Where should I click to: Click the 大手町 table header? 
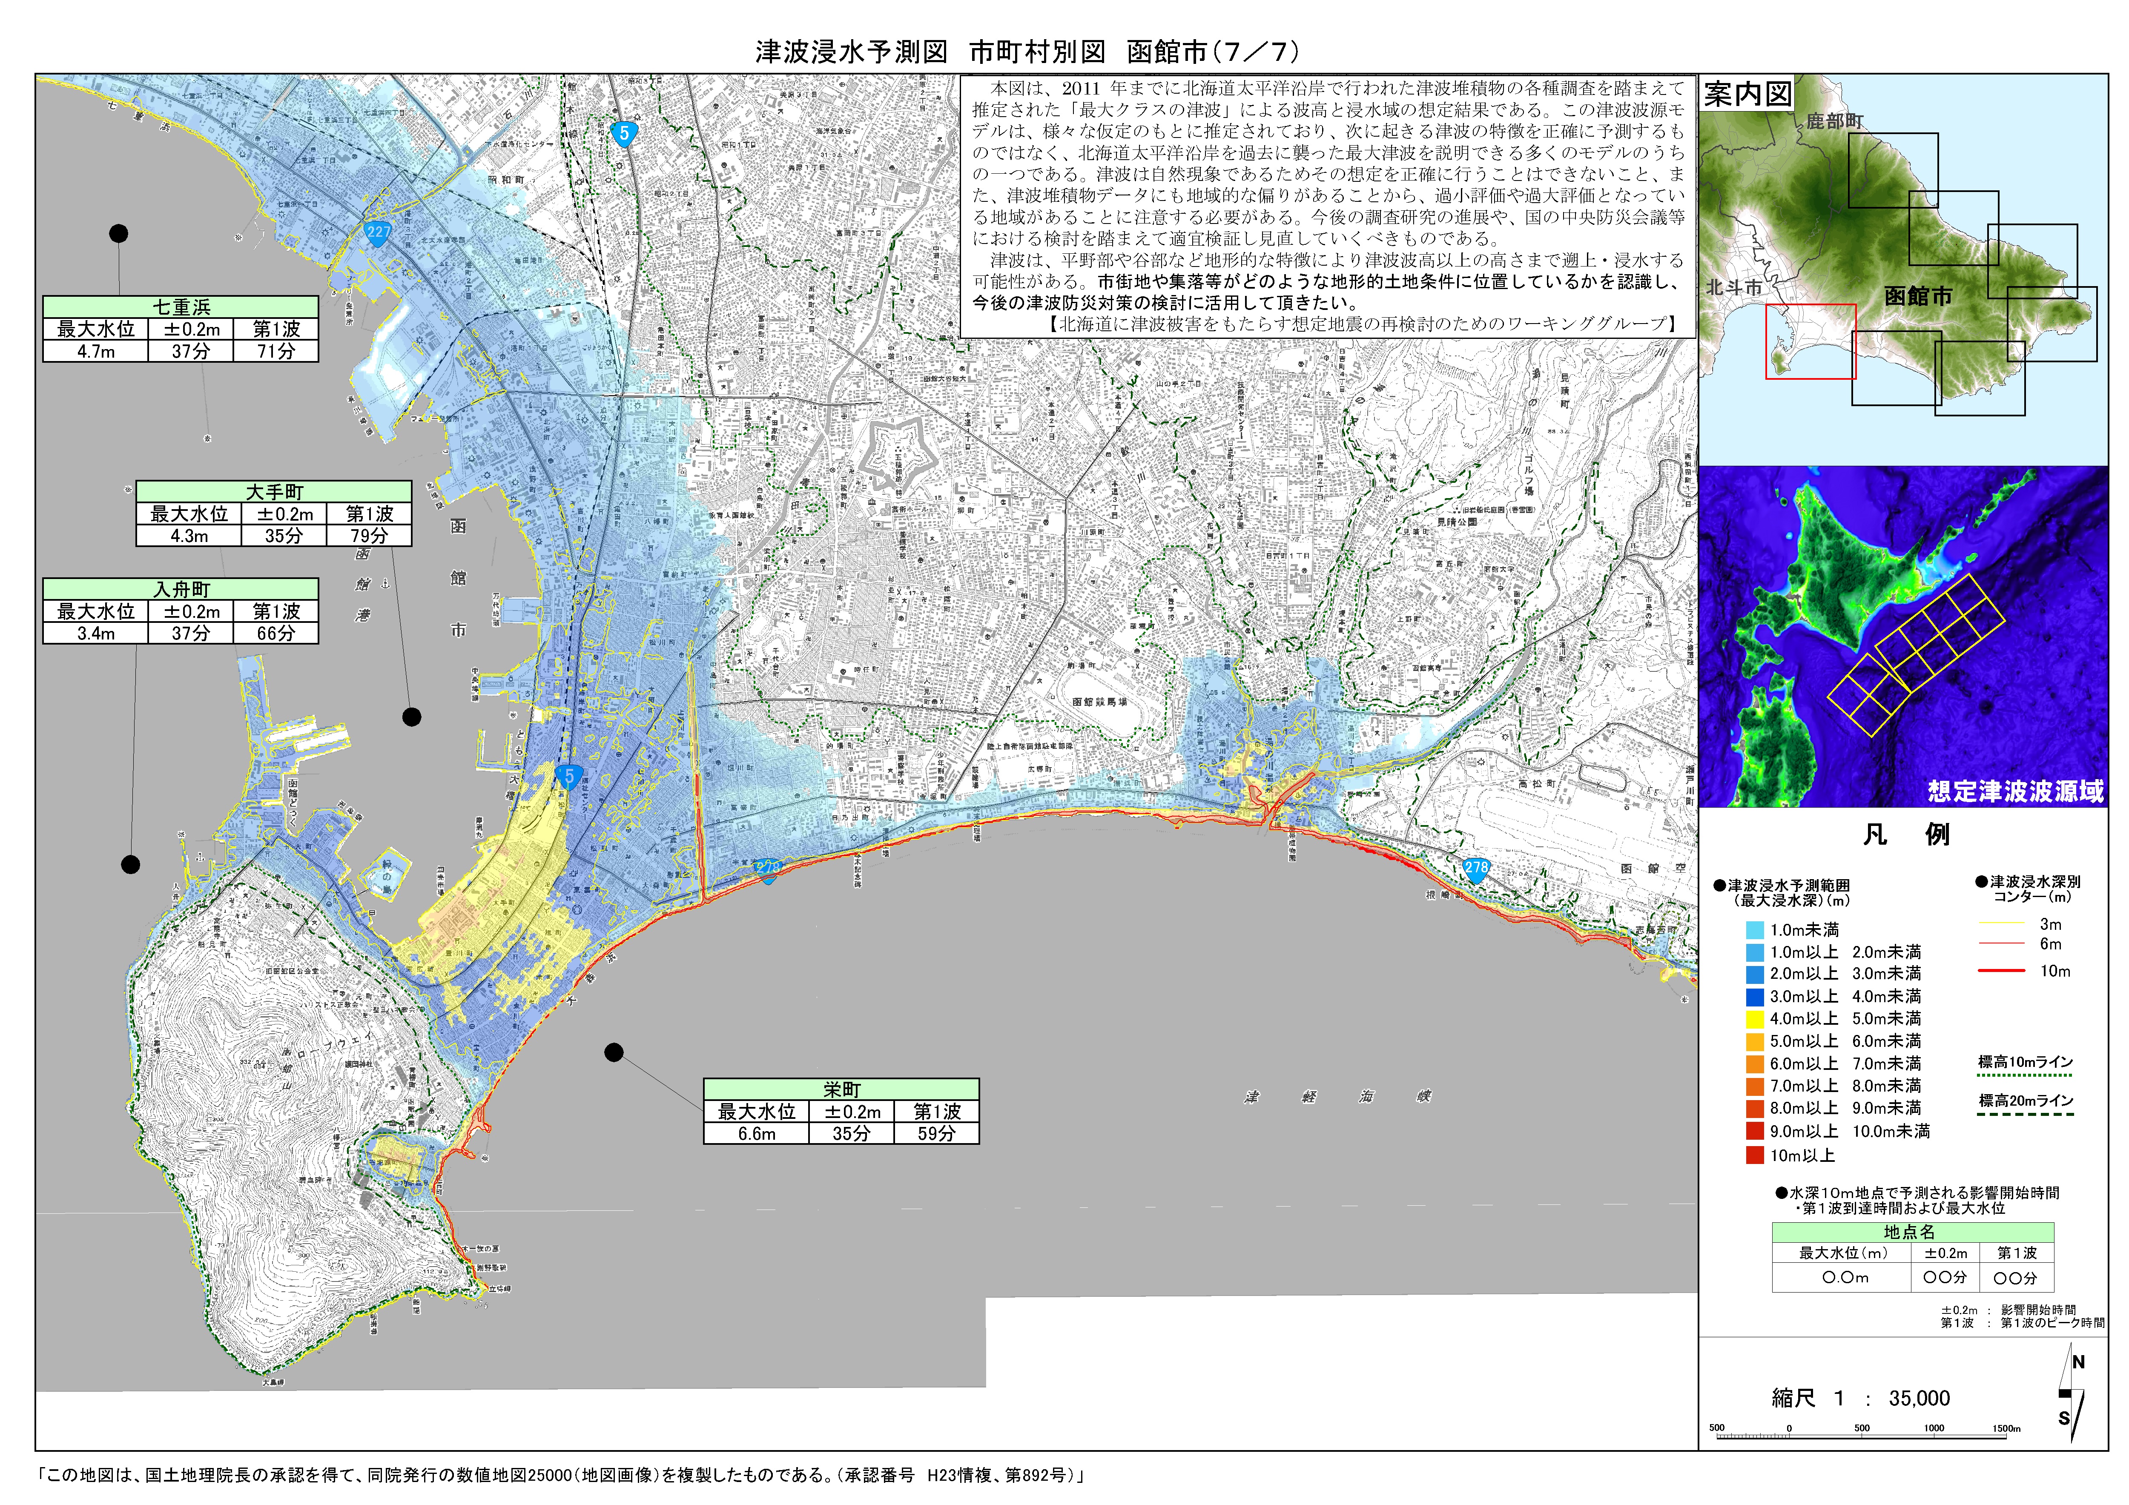point(273,491)
